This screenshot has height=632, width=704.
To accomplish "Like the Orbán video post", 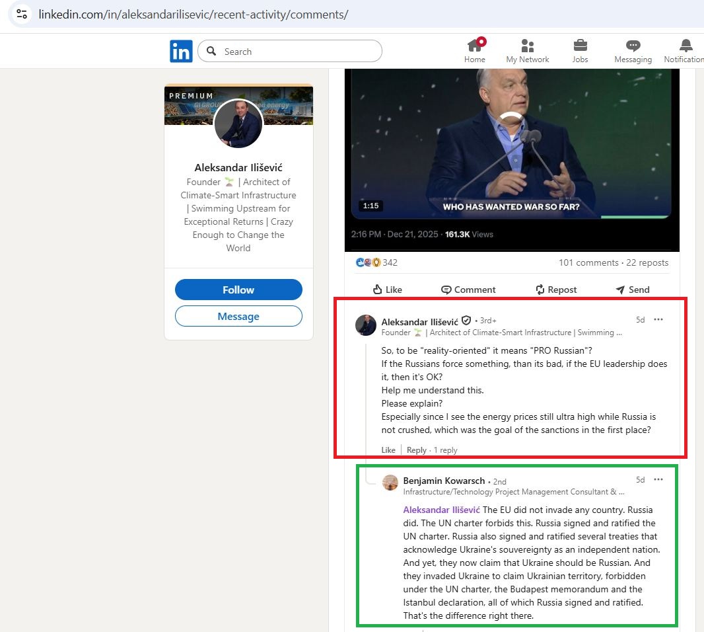I will click(x=387, y=290).
